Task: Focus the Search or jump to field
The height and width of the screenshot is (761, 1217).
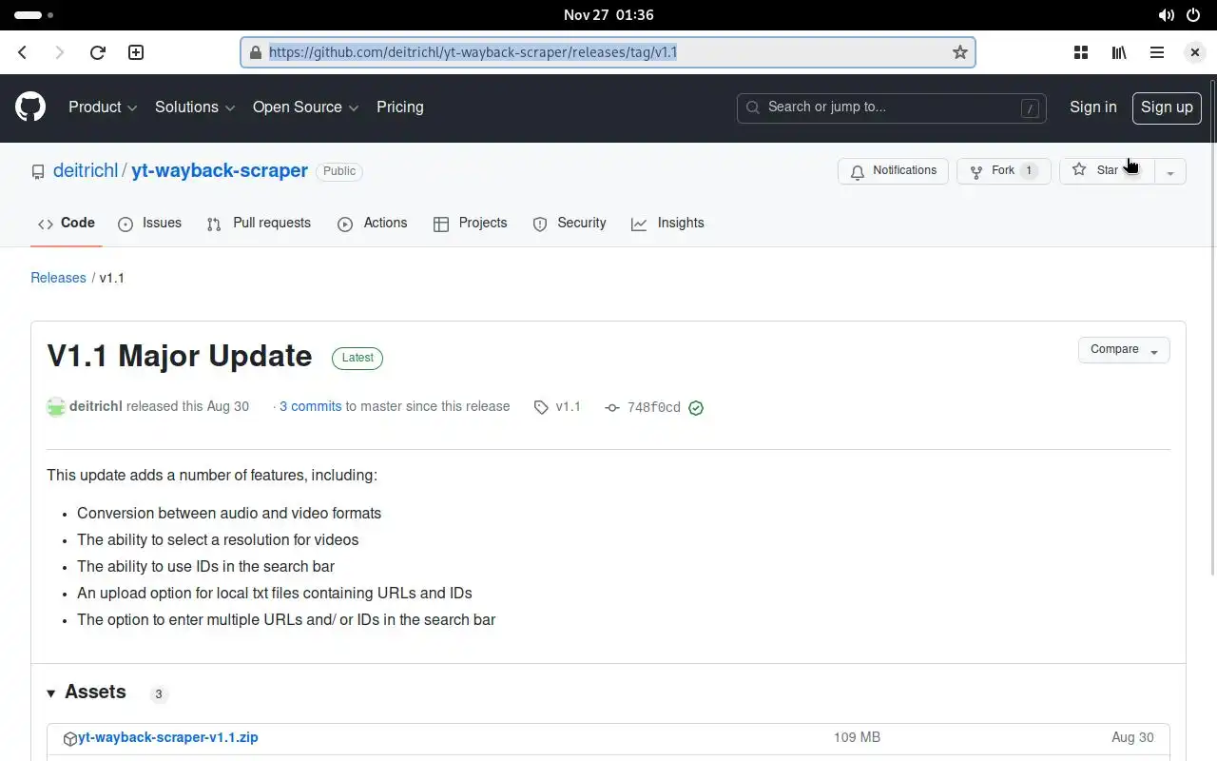Action: [x=891, y=107]
